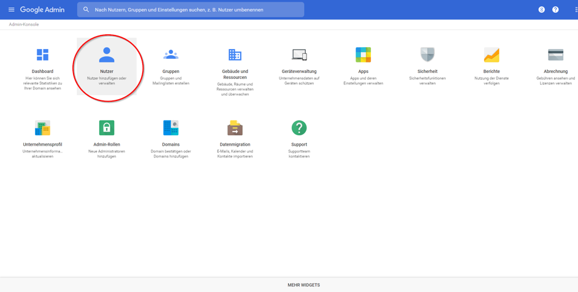Click 'Nutzung der Dienste verfolgen' description

point(492,81)
